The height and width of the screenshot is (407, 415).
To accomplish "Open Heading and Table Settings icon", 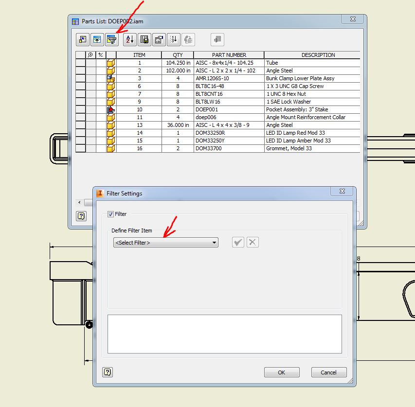I will click(159, 39).
